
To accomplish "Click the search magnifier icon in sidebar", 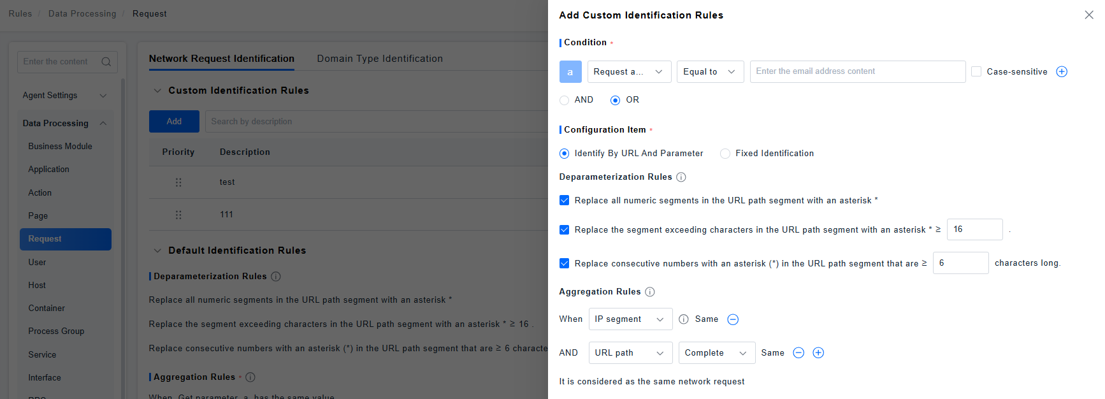I will [x=106, y=62].
